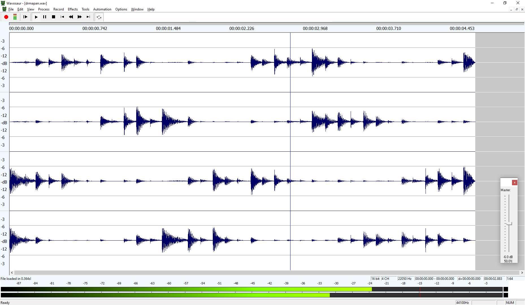Click the lower output level meter bar
Image resolution: width=525 pixels, height=305 pixels.
(x=251, y=295)
